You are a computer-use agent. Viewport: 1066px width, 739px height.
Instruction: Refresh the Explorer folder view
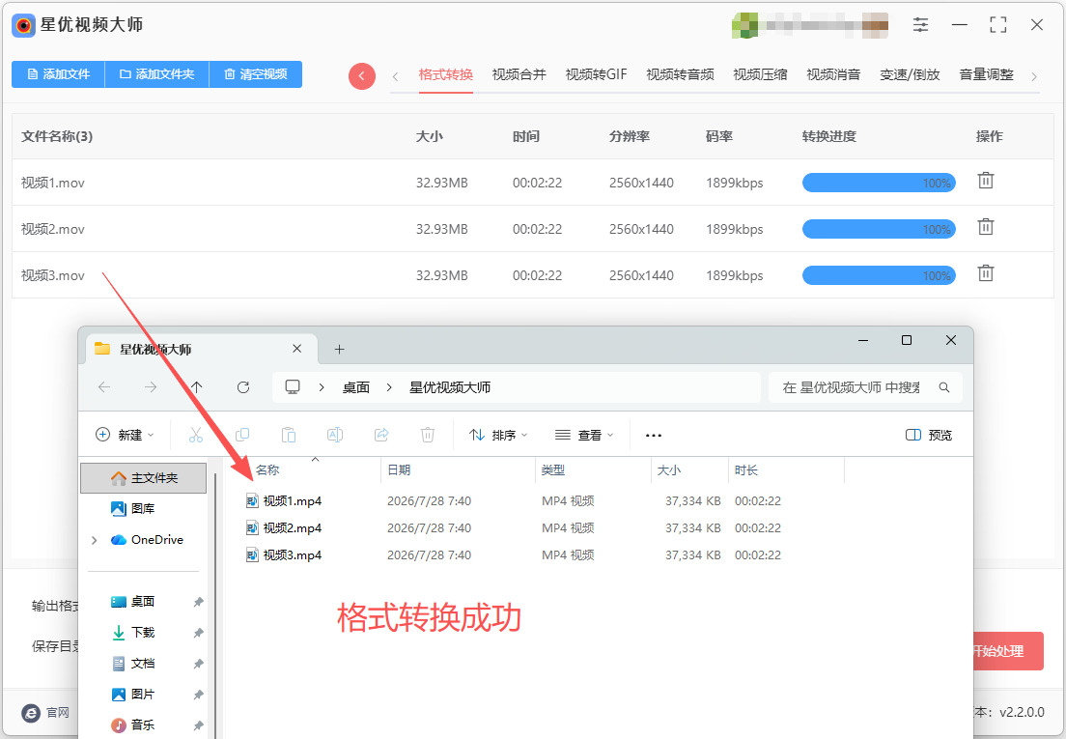pos(242,387)
